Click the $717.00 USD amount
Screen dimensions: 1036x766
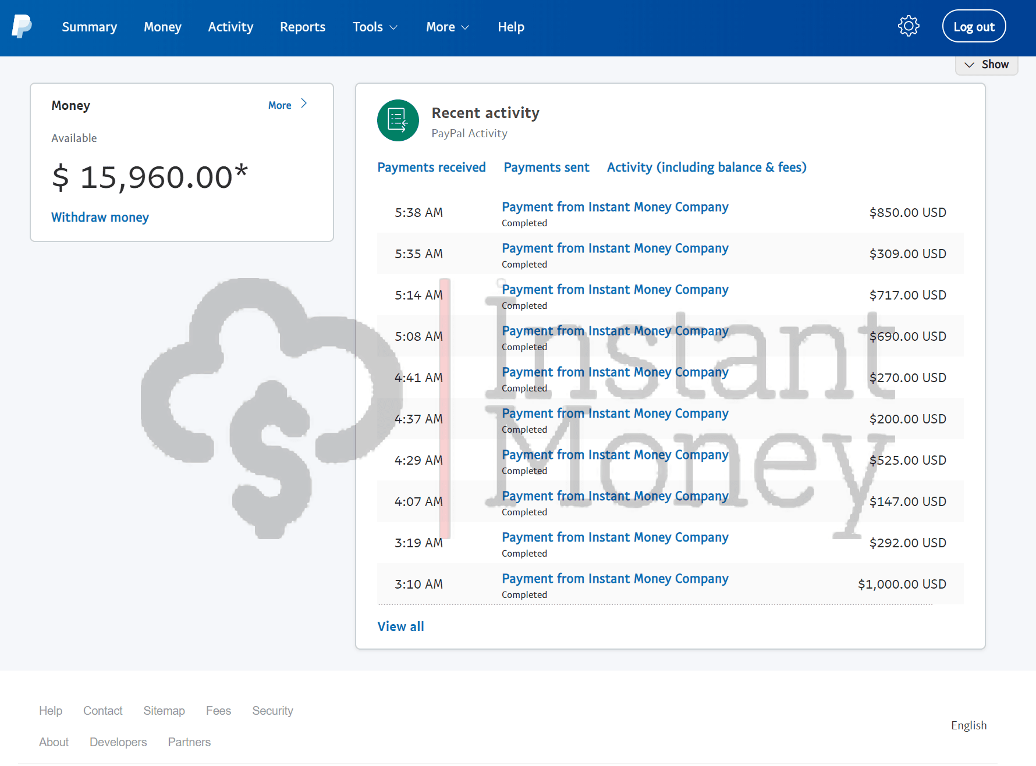point(907,295)
